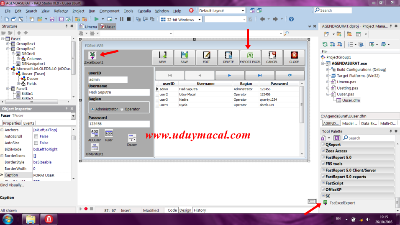Click the EDIT button on form

point(206,57)
